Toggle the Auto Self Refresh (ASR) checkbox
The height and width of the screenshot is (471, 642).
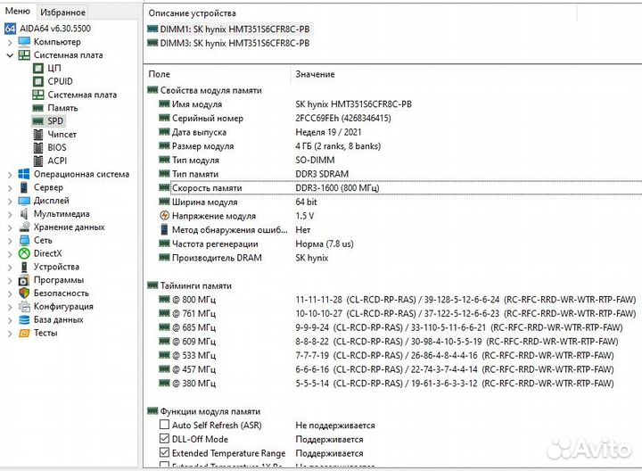point(164,426)
